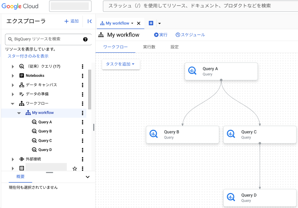298x208 pixels.
Task: Open the 設定 tab
Action: click(x=175, y=47)
